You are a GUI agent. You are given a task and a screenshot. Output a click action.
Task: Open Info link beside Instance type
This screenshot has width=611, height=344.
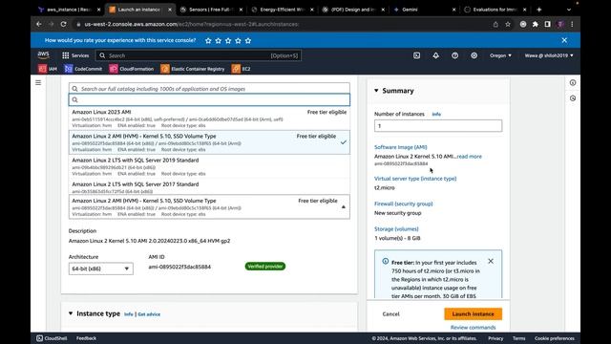(x=129, y=314)
